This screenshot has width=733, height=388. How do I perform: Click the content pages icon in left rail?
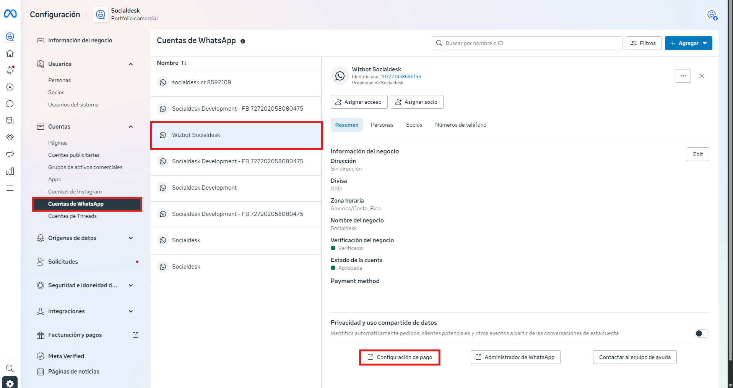[10, 121]
